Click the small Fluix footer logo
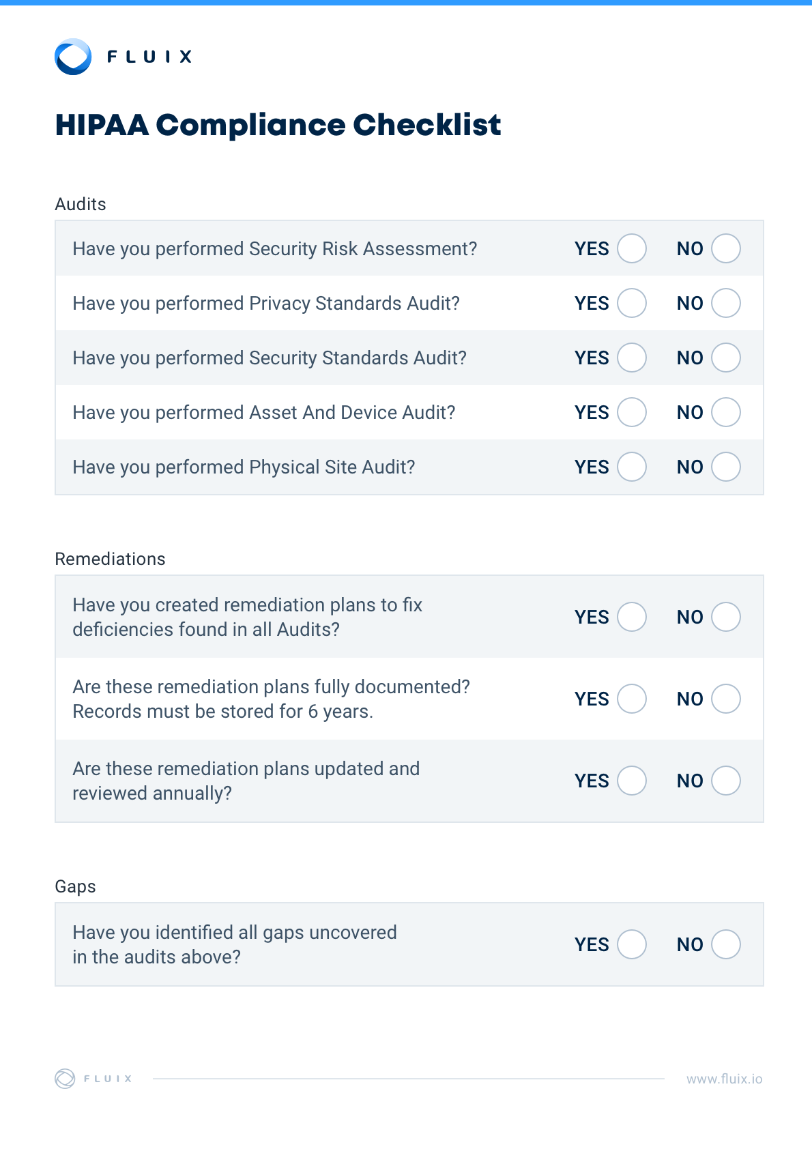 pyautogui.click(x=65, y=1079)
